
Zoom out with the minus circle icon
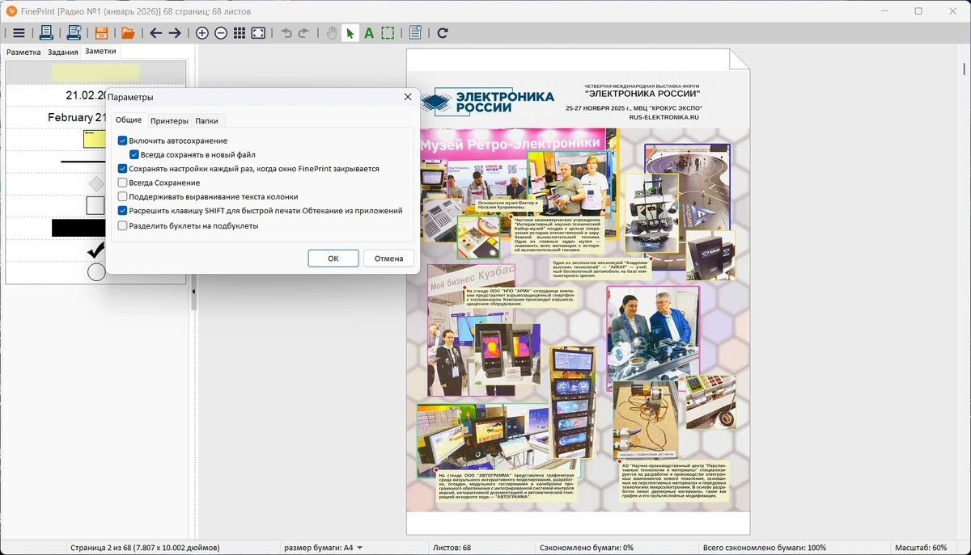pos(221,33)
